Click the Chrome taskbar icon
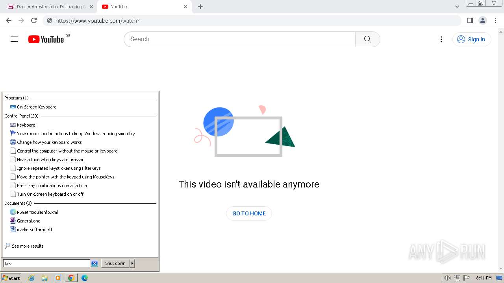Viewport: 504px width, 283px height. tap(71, 278)
